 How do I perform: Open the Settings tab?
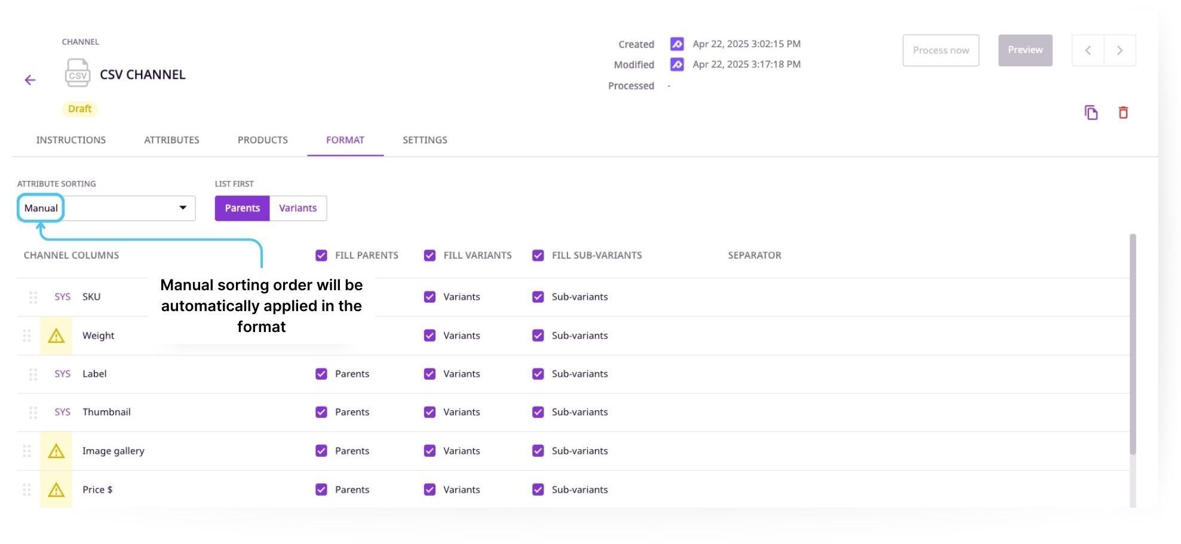tap(425, 140)
